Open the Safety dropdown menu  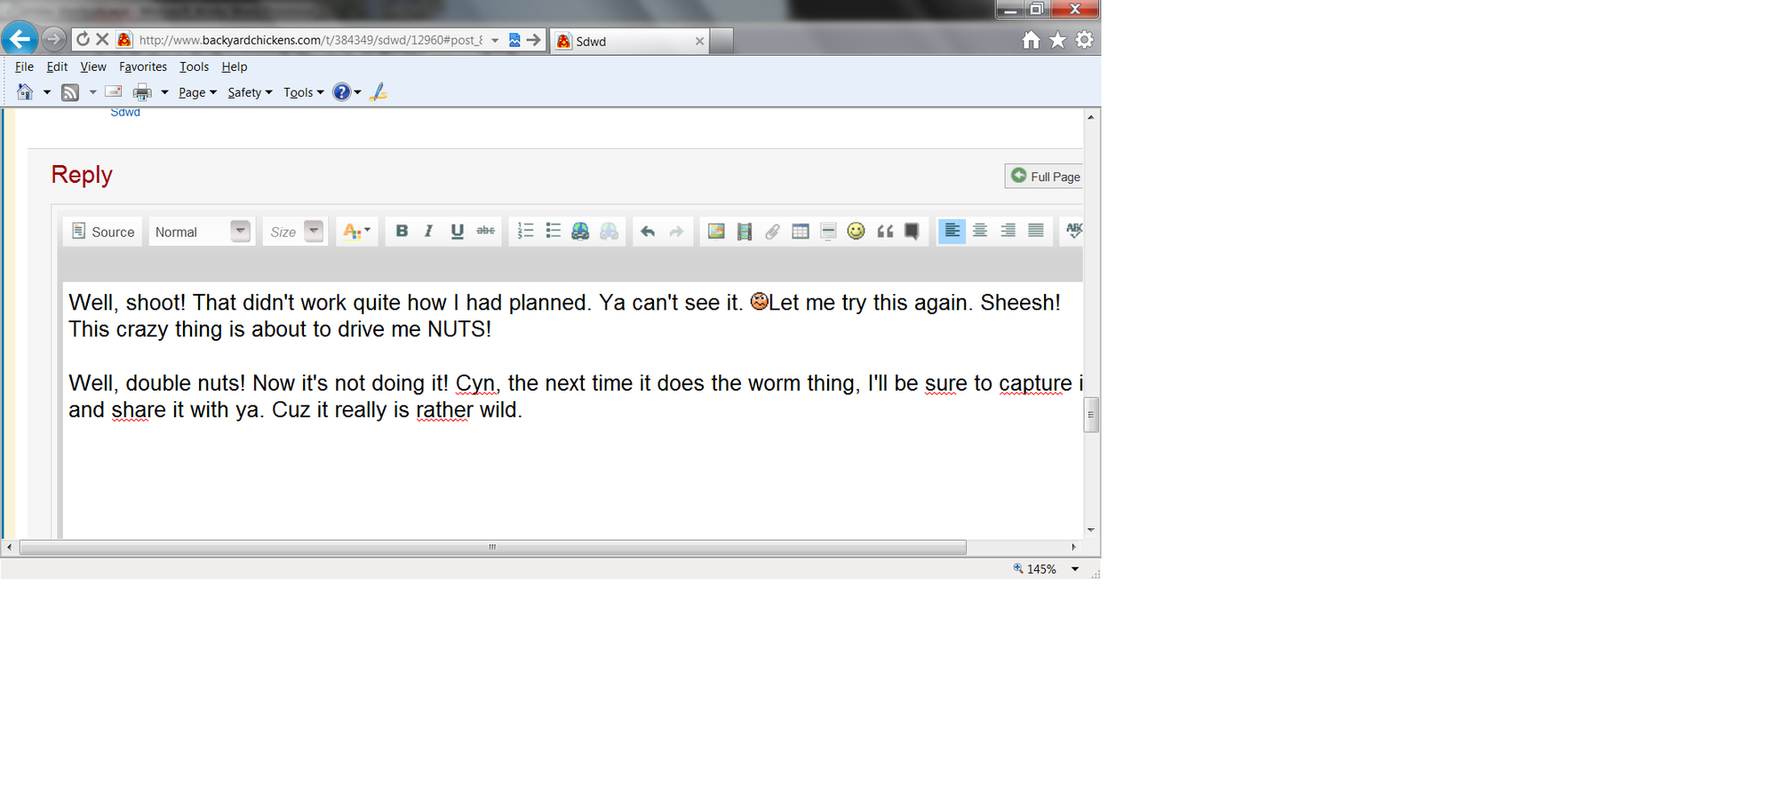(x=250, y=92)
